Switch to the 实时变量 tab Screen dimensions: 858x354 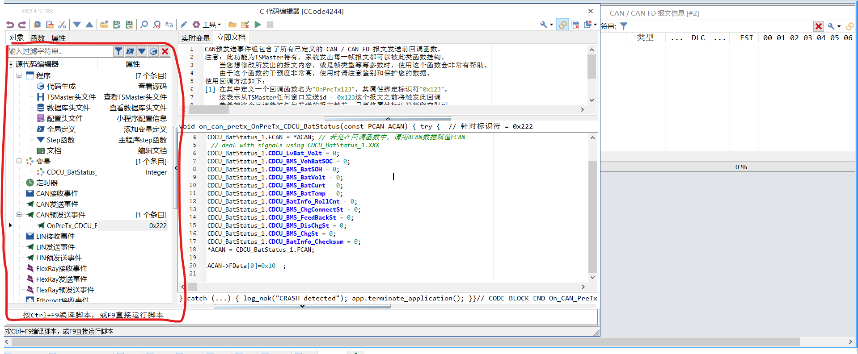pos(196,38)
